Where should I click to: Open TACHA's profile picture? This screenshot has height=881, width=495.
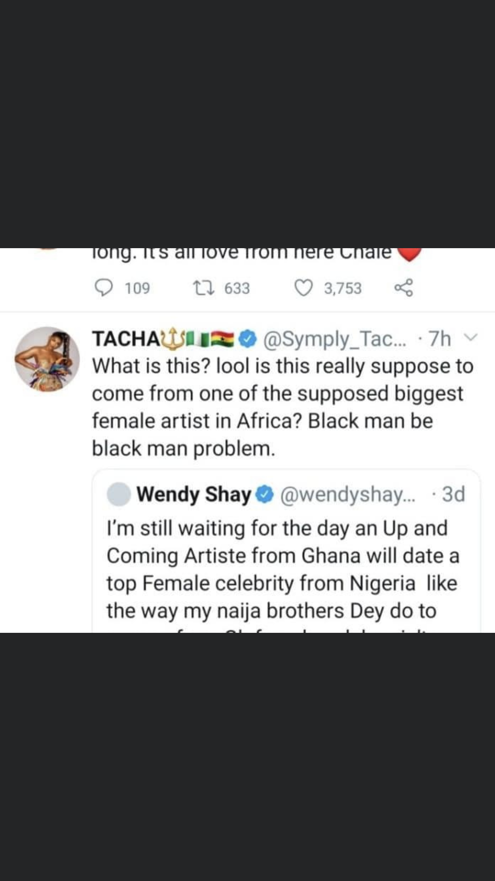tap(47, 359)
